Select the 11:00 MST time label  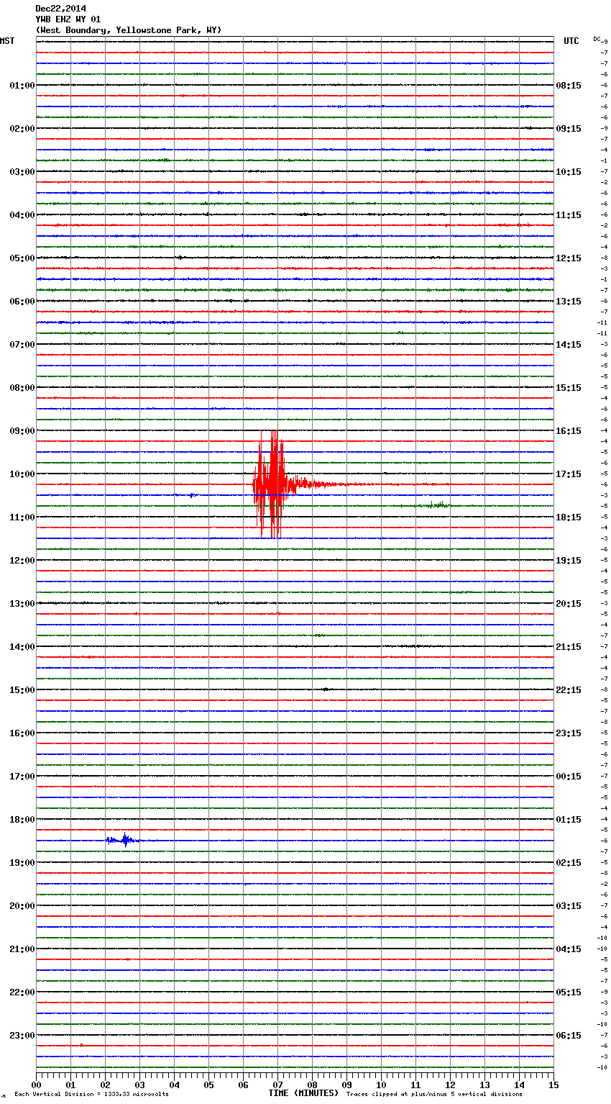click(x=22, y=517)
